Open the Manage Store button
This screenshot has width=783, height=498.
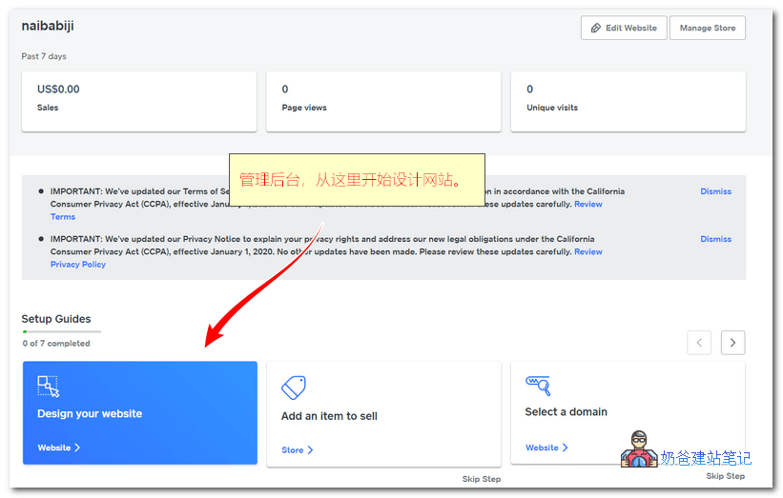(707, 28)
